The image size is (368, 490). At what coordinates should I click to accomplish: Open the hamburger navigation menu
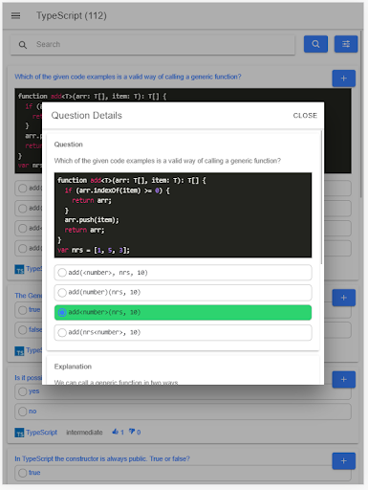click(15, 15)
